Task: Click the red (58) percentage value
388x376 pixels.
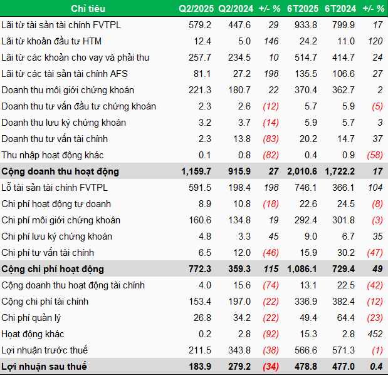Action: pyautogui.click(x=375, y=155)
